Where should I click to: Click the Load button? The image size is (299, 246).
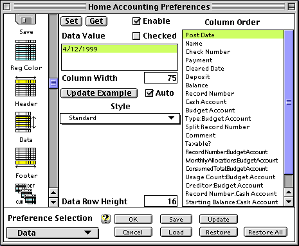click(x=176, y=232)
